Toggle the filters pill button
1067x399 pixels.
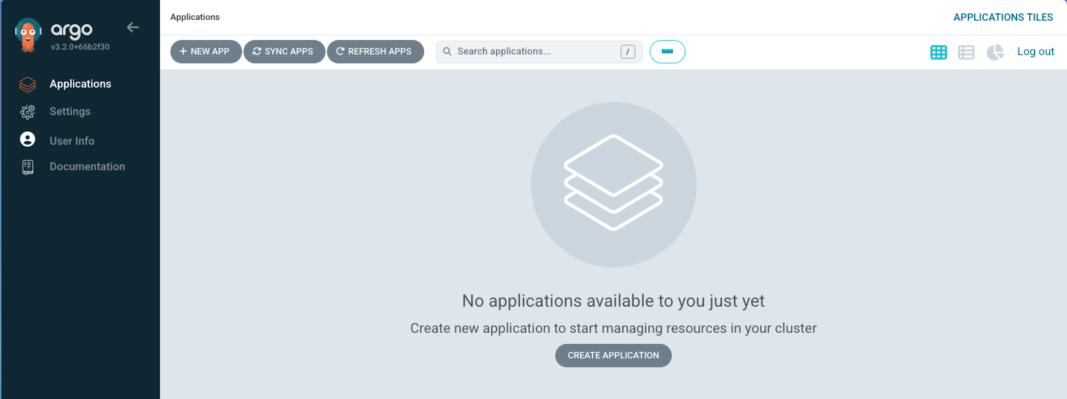pos(667,51)
